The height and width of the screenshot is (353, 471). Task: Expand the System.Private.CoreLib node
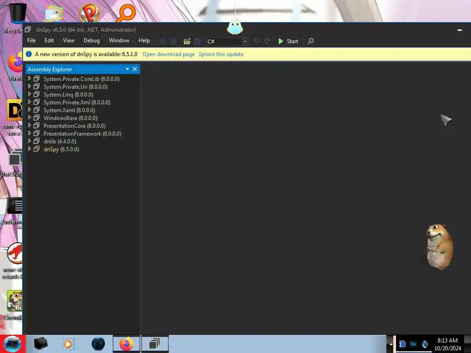(x=29, y=78)
